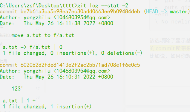Click the '0 insertions(+), 0 deletions(-)' summary line

click(96, 53)
